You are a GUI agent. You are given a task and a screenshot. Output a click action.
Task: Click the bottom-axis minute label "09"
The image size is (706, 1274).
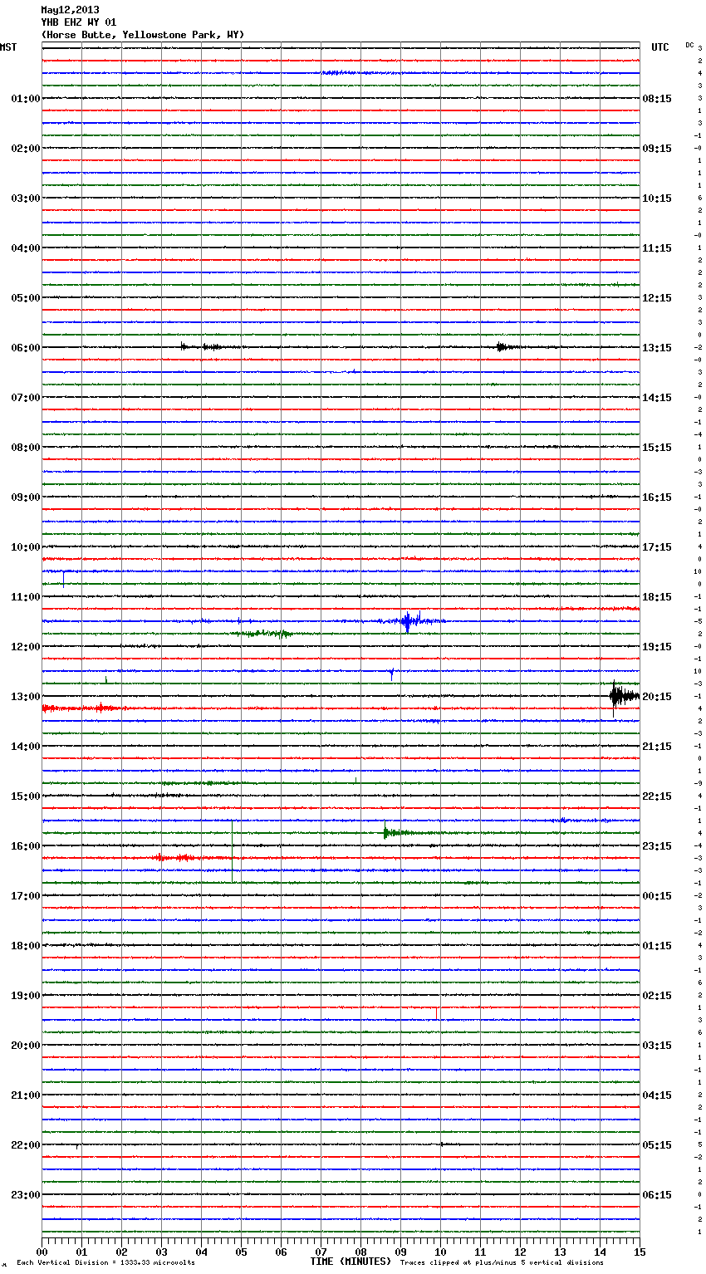pyautogui.click(x=400, y=1252)
